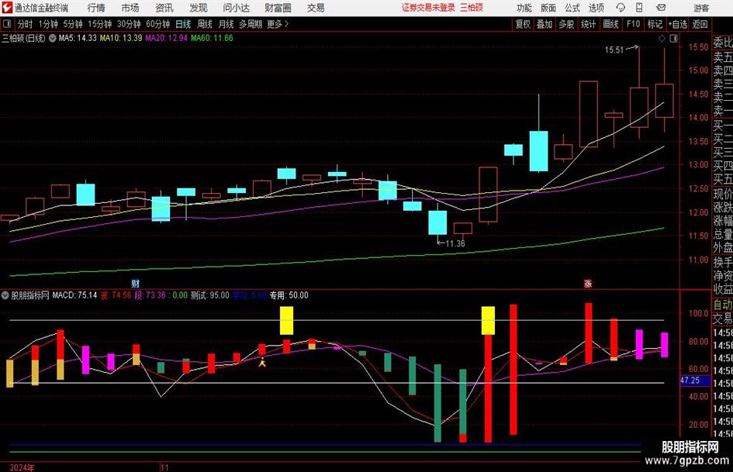
Task: Click the 自动 label in the right panel
Action: point(722,305)
